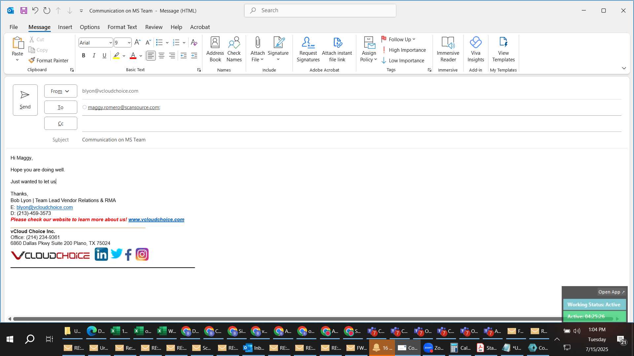Click the Facebook icon in signature
634x356 pixels.
click(129, 254)
